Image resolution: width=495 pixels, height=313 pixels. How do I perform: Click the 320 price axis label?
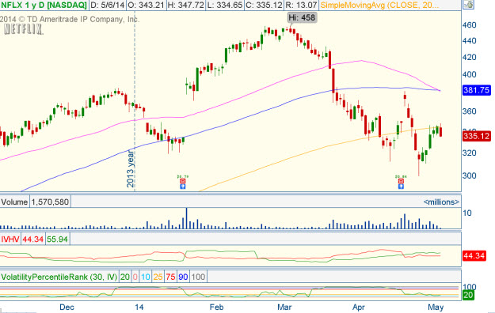pyautogui.click(x=469, y=153)
